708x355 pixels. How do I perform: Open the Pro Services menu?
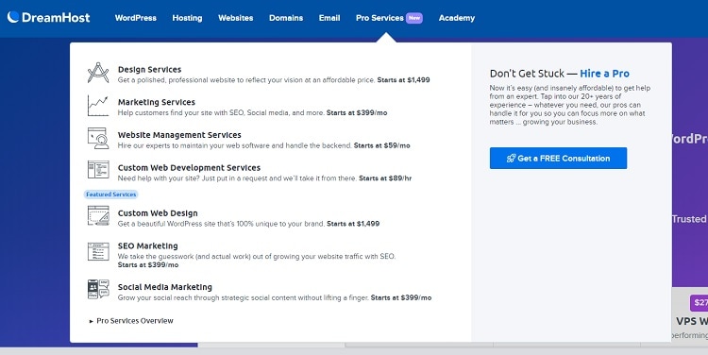pyautogui.click(x=379, y=18)
